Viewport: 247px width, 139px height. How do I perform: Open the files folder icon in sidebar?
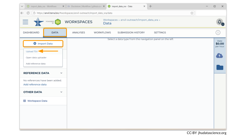point(220,67)
